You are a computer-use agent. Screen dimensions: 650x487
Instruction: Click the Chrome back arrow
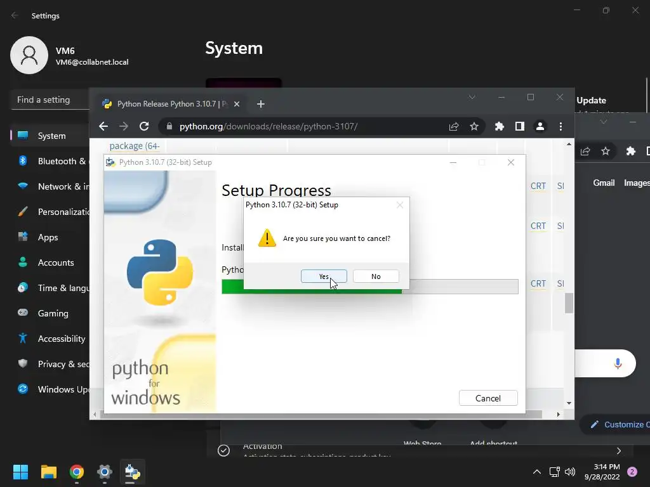point(103,126)
